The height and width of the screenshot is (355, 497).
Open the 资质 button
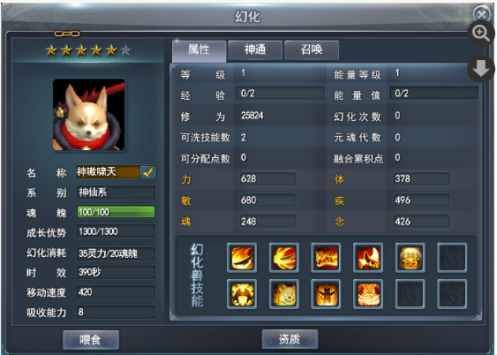click(290, 339)
